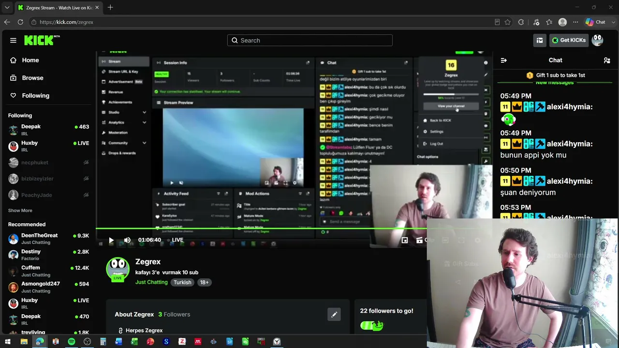Click the Gift 1 sub banner
The height and width of the screenshot is (348, 619).
point(556,75)
